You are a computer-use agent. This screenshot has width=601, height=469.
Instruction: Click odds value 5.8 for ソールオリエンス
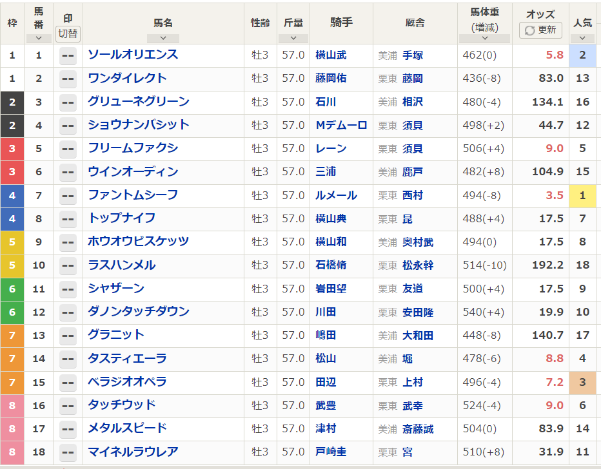[x=555, y=55]
